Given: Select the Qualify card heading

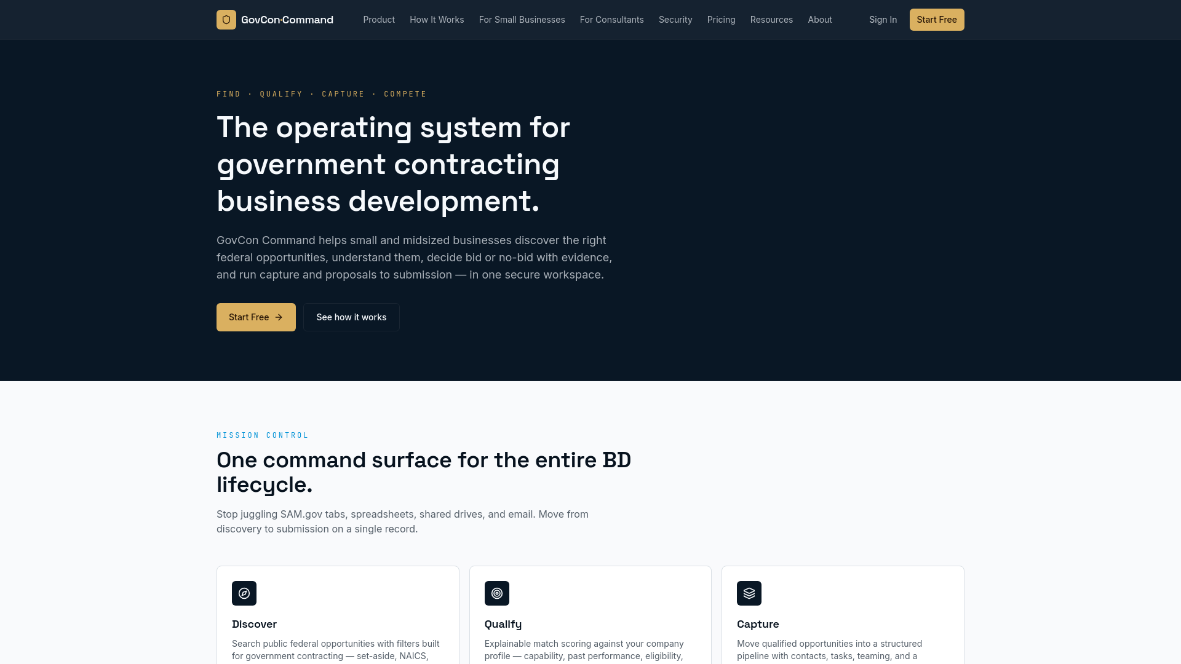Looking at the screenshot, I should pos(503,624).
